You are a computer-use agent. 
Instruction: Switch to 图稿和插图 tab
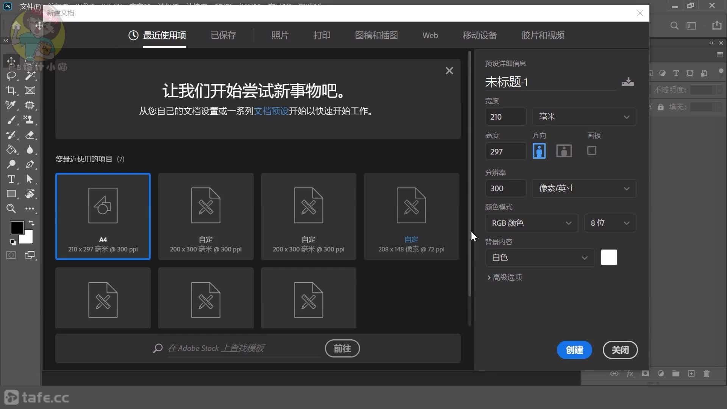tap(376, 35)
